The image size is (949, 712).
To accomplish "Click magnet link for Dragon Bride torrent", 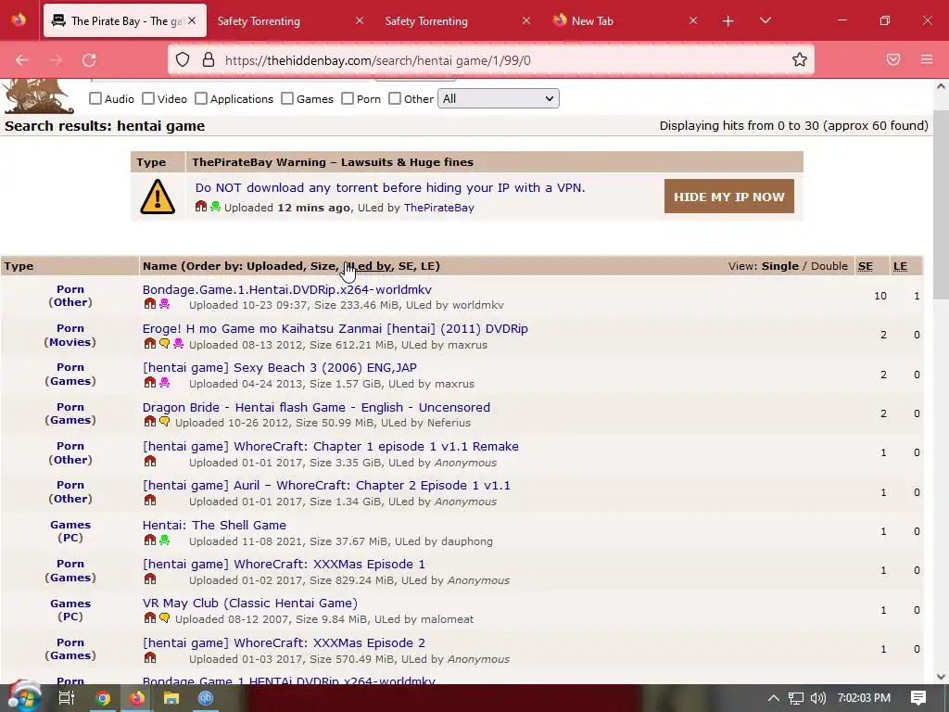I will pyautogui.click(x=150, y=422).
